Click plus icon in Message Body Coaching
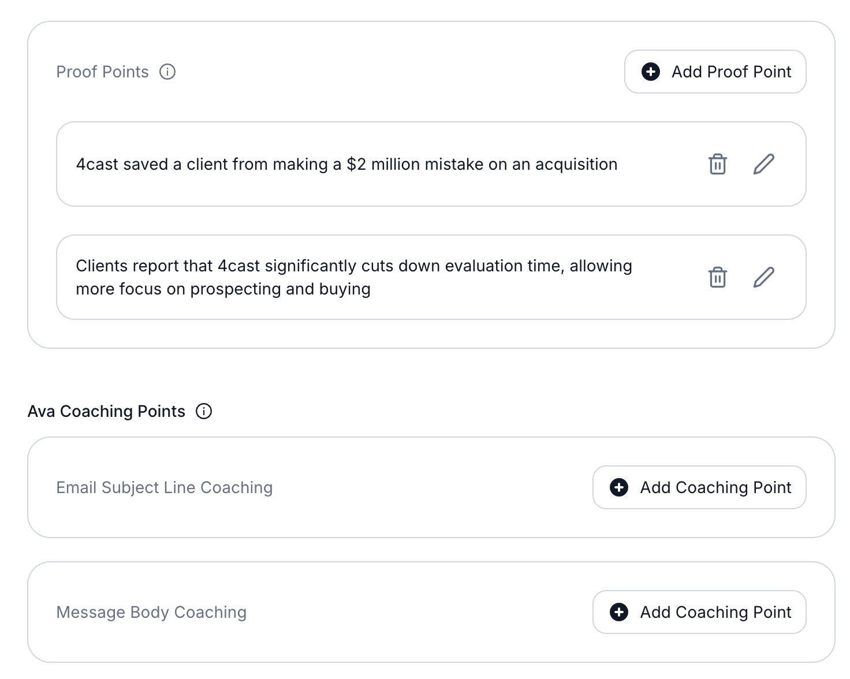 click(x=619, y=612)
